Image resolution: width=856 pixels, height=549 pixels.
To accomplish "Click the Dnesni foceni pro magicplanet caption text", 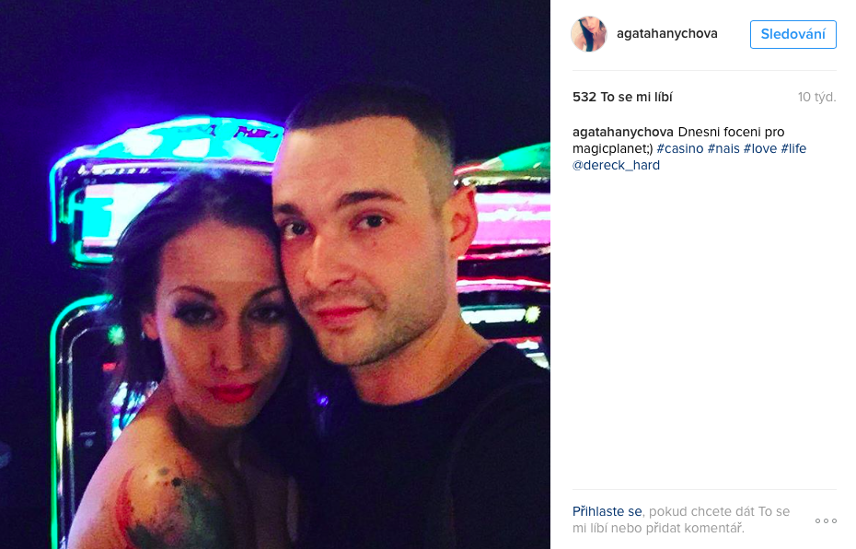I will point(678,140).
